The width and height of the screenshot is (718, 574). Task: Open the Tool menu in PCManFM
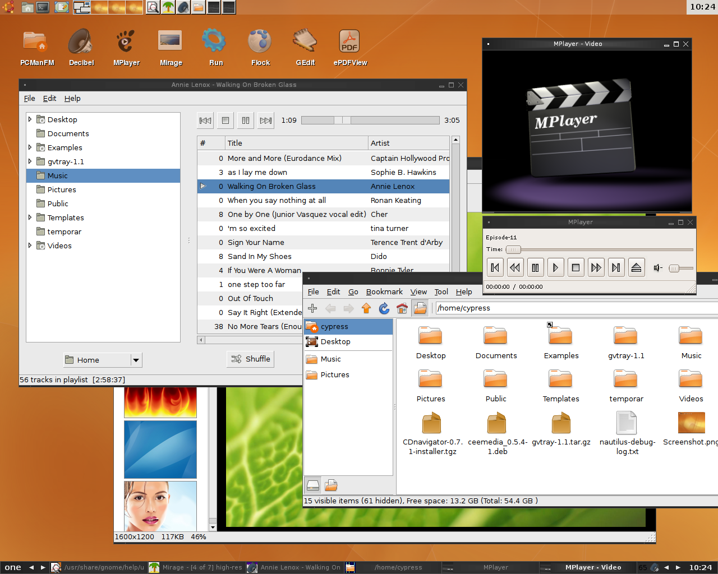point(441,291)
